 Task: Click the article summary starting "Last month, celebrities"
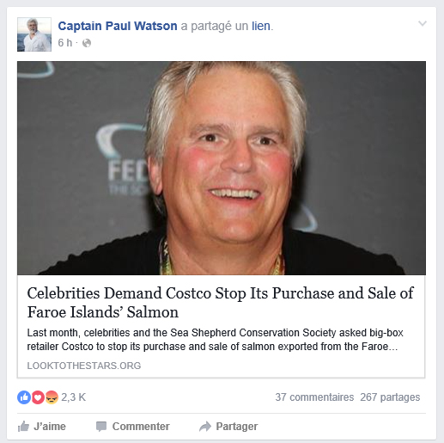215,340
